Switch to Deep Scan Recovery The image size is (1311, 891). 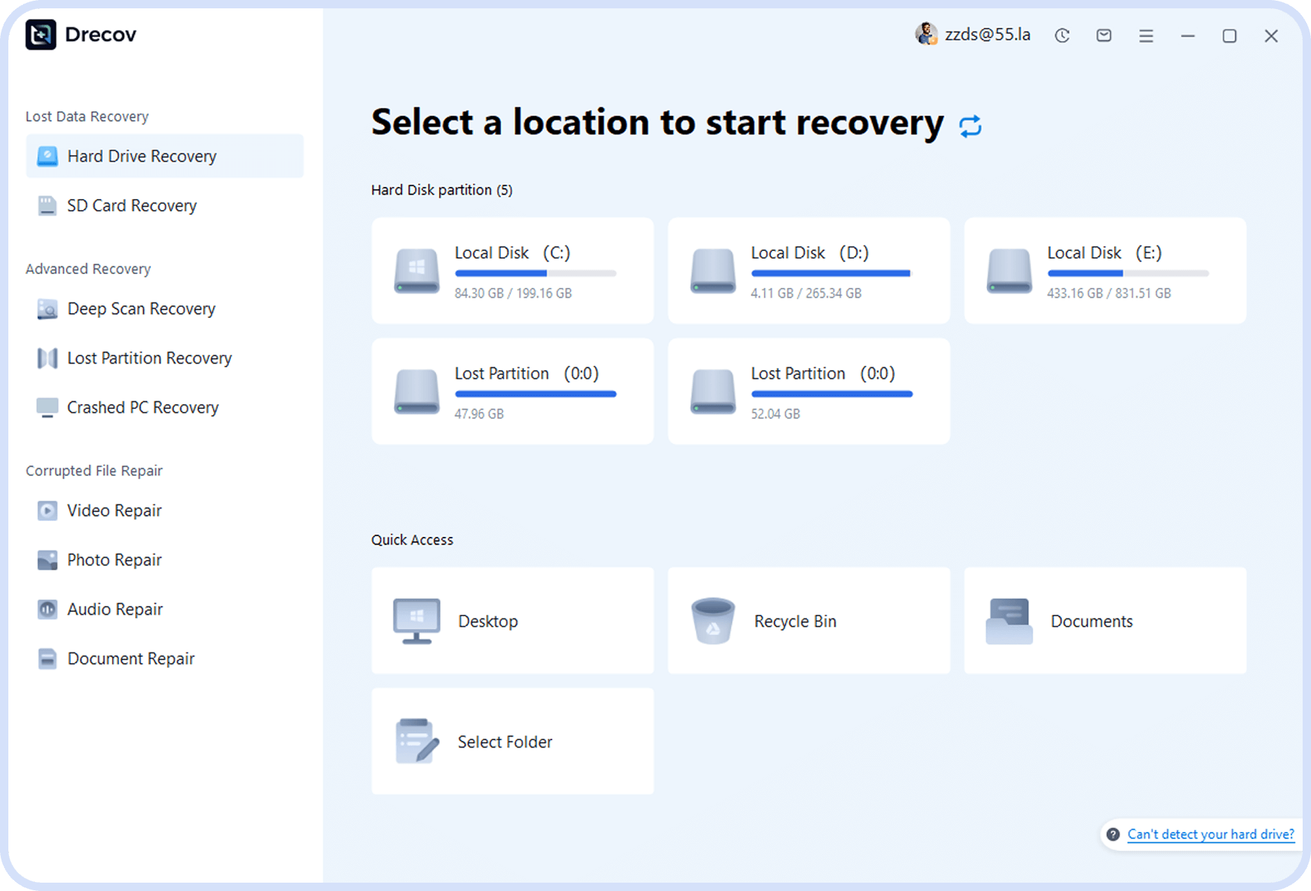tap(141, 308)
